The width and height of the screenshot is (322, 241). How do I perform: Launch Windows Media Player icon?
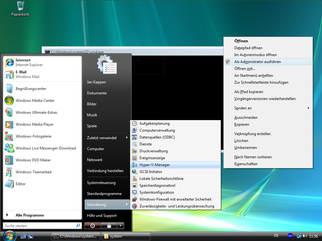[x=9, y=124]
